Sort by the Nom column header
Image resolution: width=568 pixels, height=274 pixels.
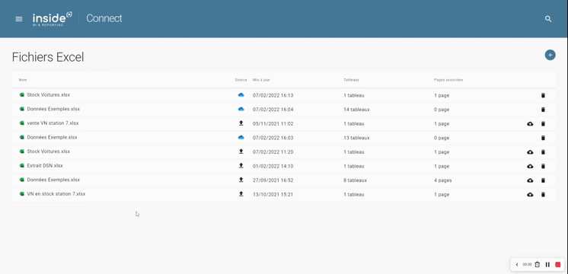(x=23, y=80)
